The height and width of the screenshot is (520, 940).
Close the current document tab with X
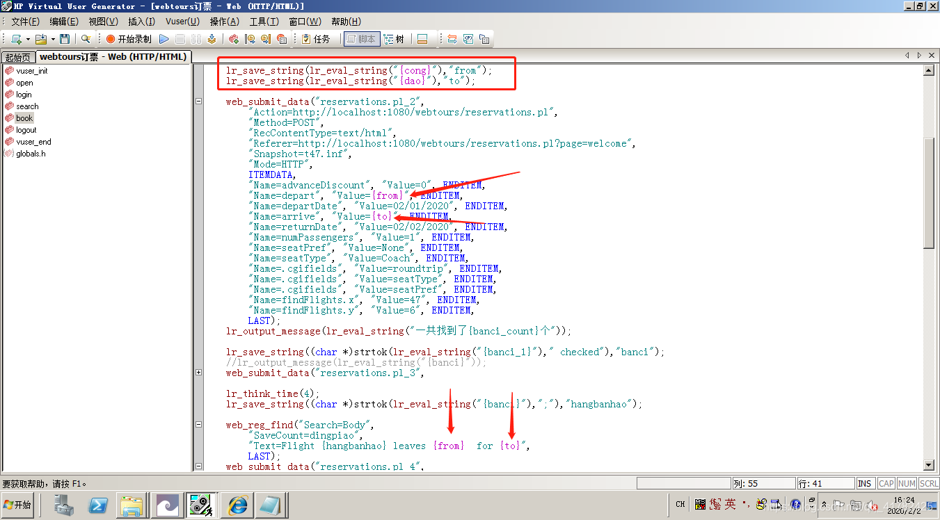click(x=931, y=55)
